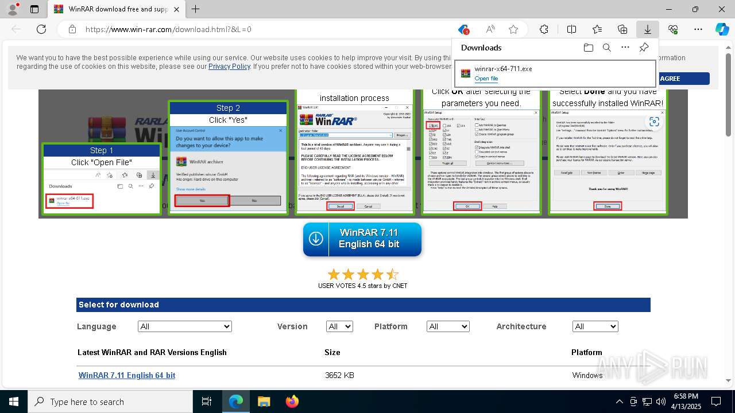Launch Firefox from taskbar

pos(292,402)
